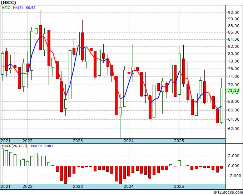Click the 84.00 price axis label
Screen dimensions: 243x195
tap(234, 39)
